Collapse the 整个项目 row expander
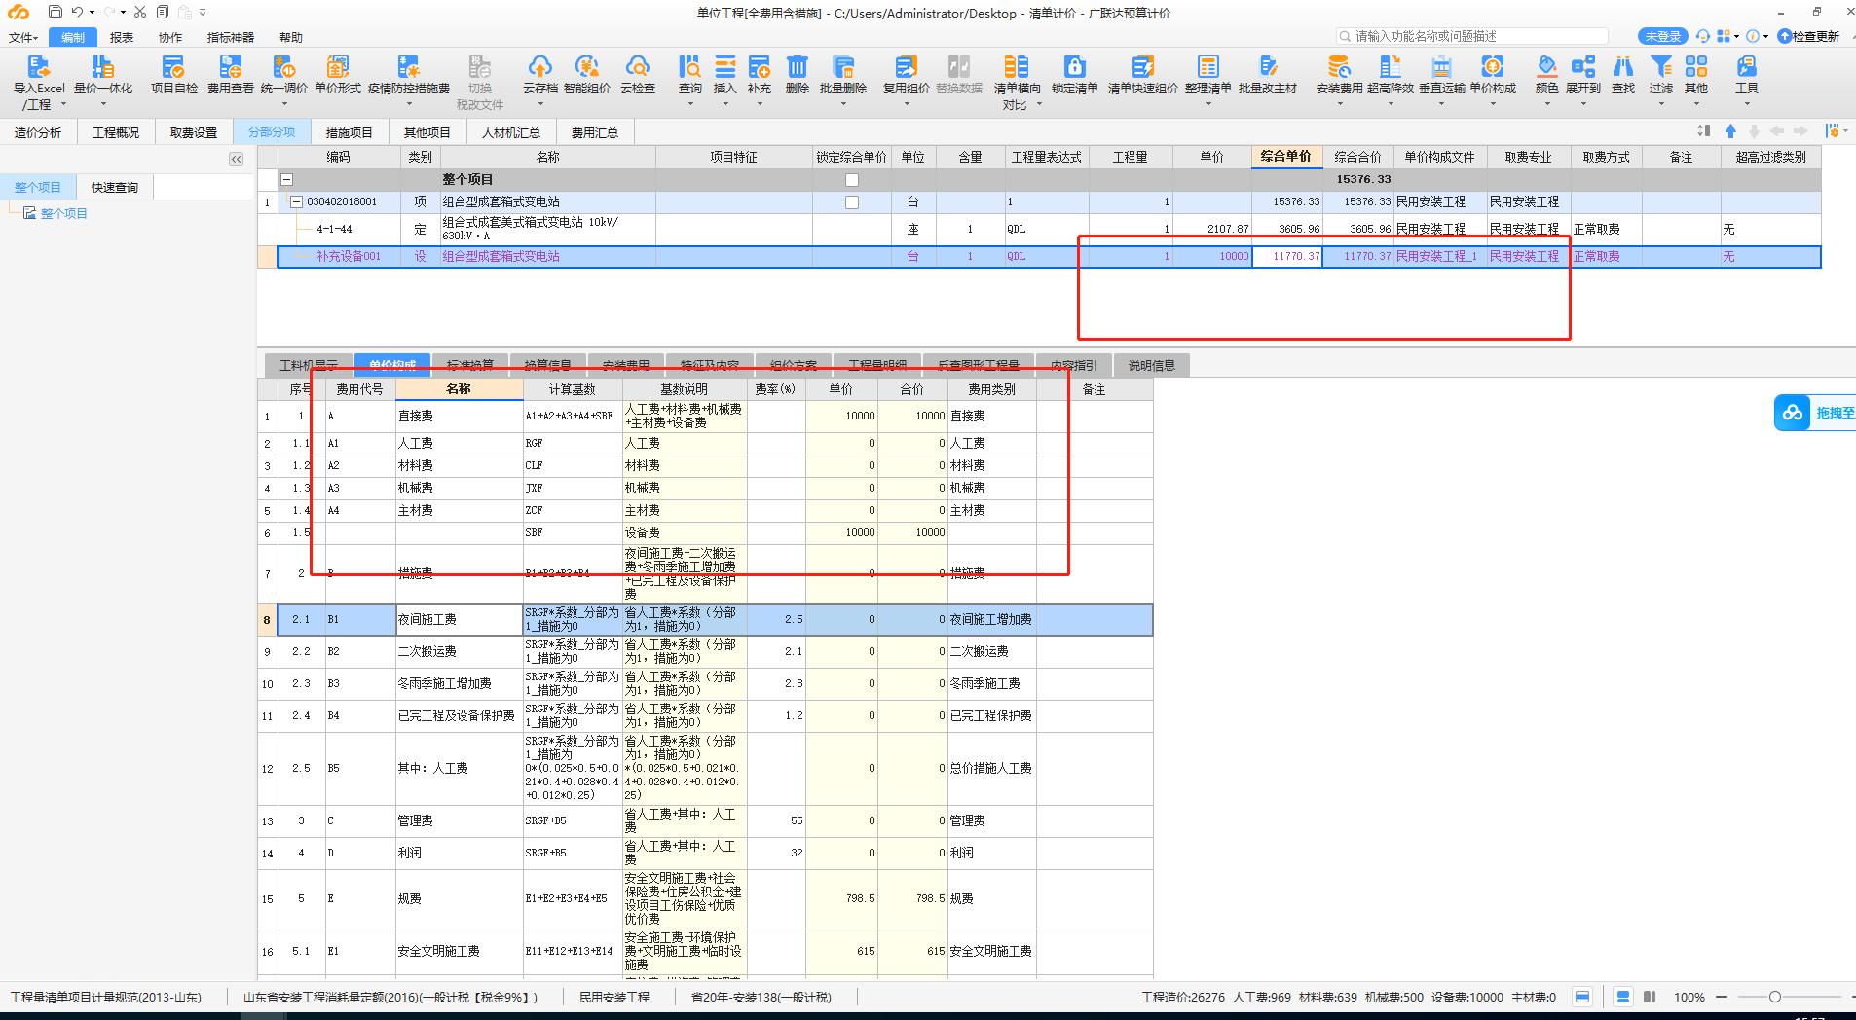 [x=287, y=180]
